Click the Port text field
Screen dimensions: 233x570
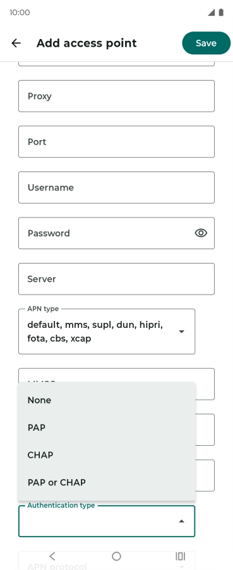coord(116,142)
